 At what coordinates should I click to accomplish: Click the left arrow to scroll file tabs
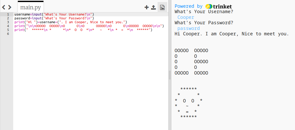coord(4,7)
